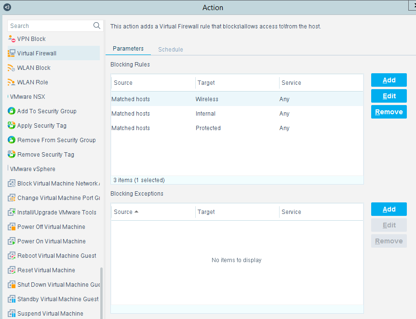The height and width of the screenshot is (319, 416).
Task: Click the WLAN Role icon
Action: 12,82
